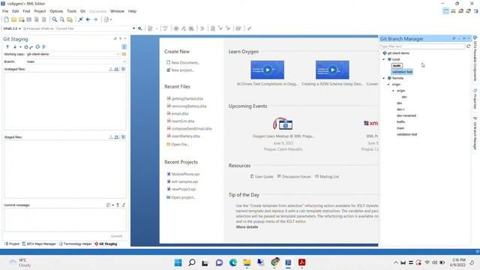Open the XPath 2.0 version dropdown
The width and height of the screenshot is (480, 270).
click(x=20, y=28)
